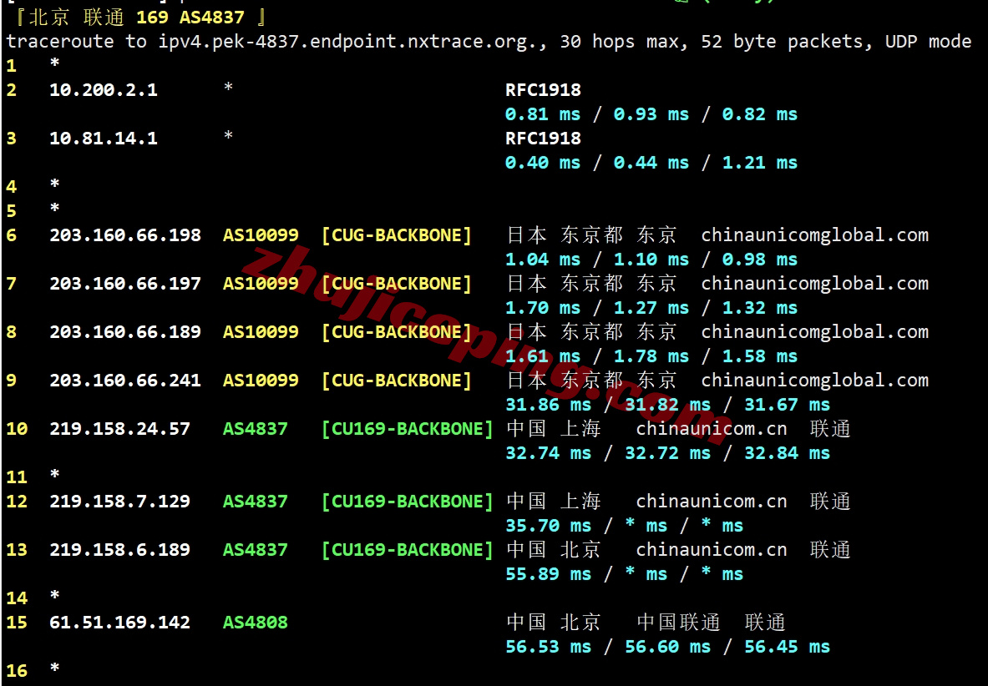Click '中国联通' on hop 15 row

pos(679,623)
